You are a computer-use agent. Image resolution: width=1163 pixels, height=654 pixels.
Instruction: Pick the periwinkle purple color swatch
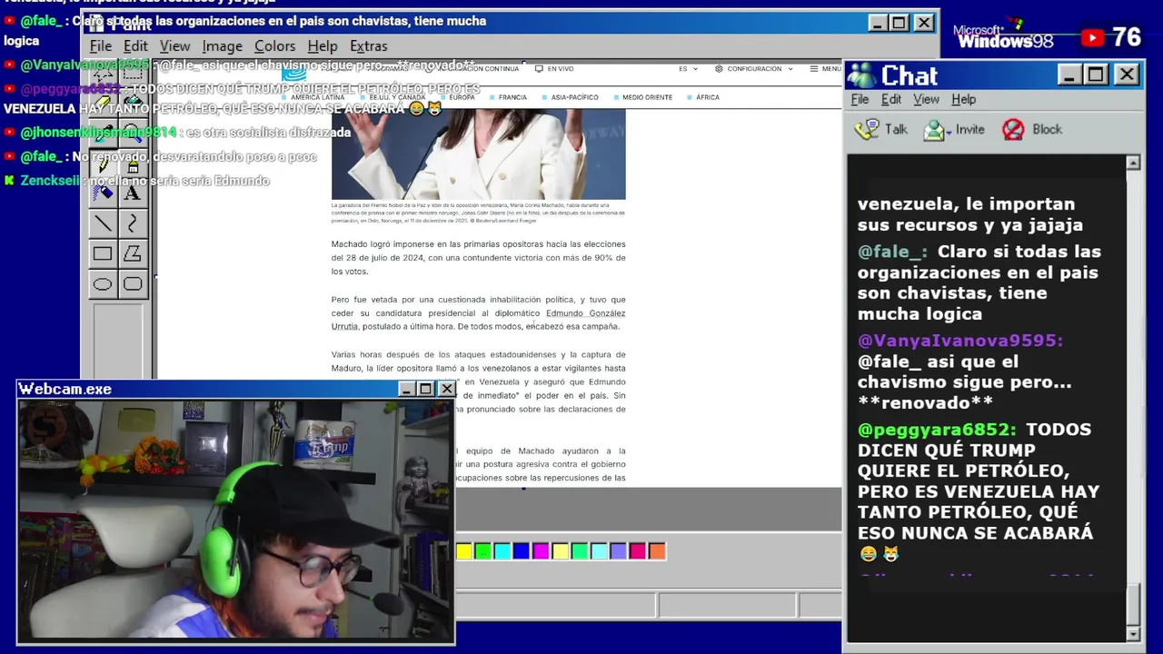618,550
